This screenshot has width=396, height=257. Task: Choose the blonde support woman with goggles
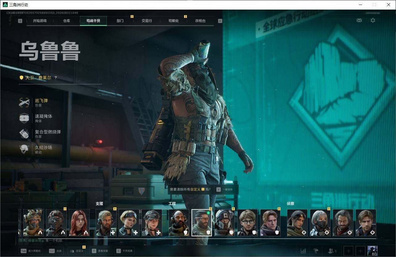tap(129, 223)
